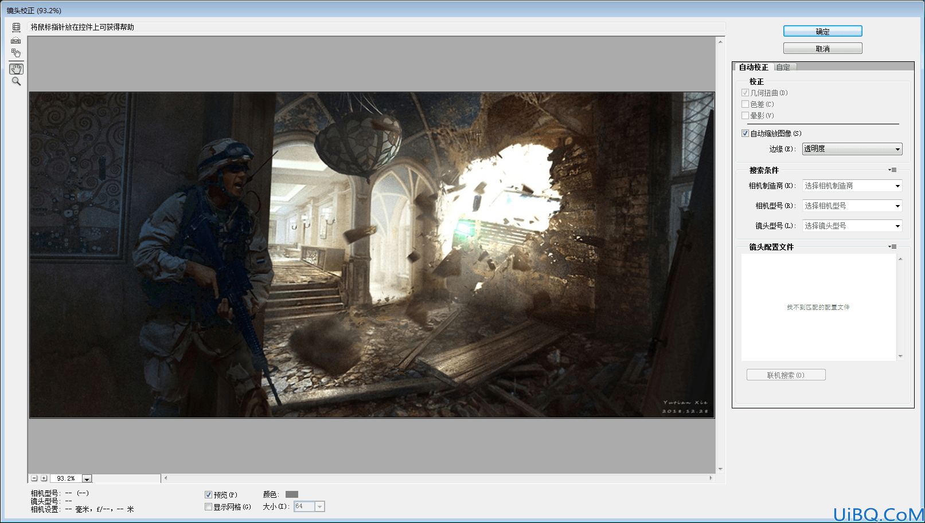Open the 边缘 dropdown showing 透明度
Image resolution: width=925 pixels, height=523 pixels.
tap(852, 149)
